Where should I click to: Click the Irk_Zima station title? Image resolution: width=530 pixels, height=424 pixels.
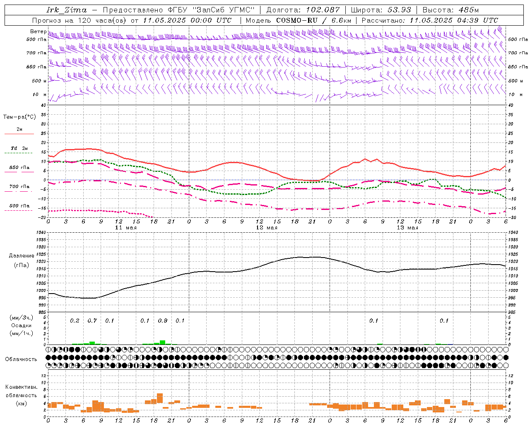(x=67, y=10)
